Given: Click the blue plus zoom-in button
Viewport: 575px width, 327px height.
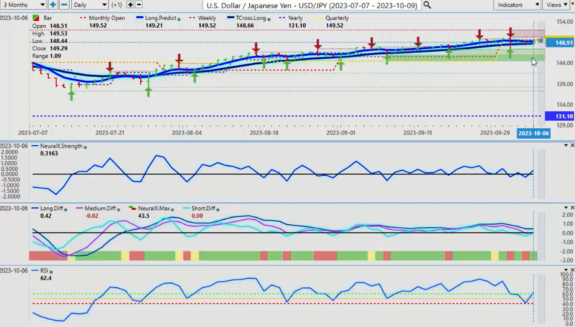Looking at the screenshot, I should [53, 5].
